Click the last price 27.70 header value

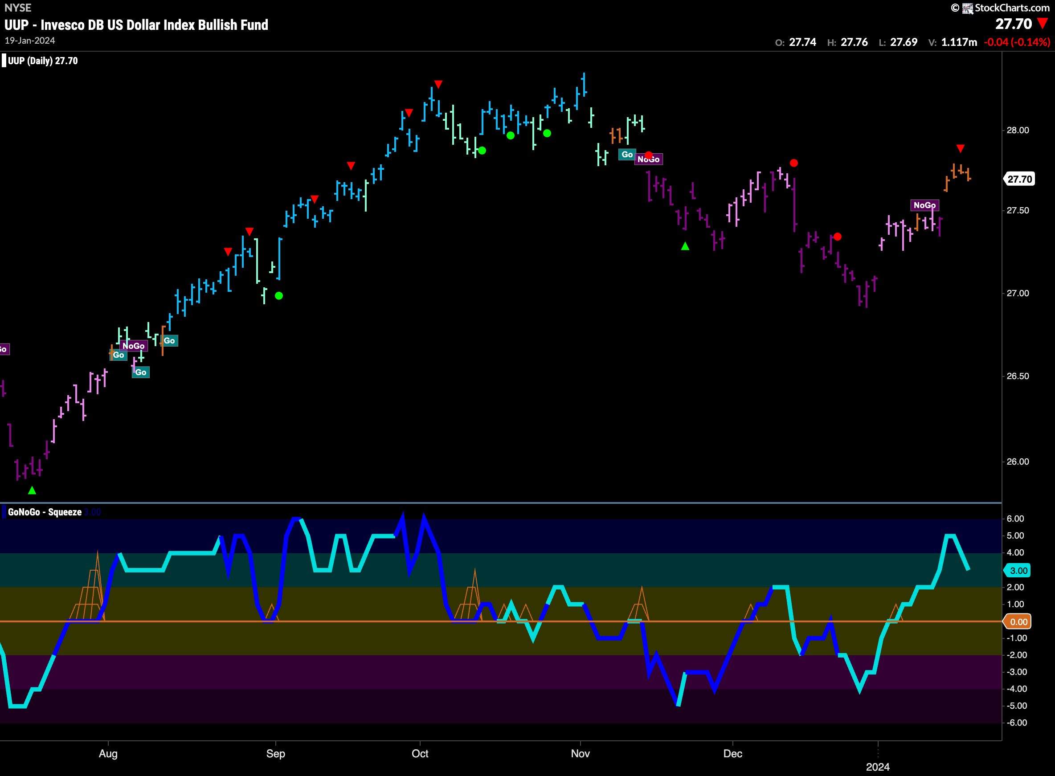point(1013,24)
